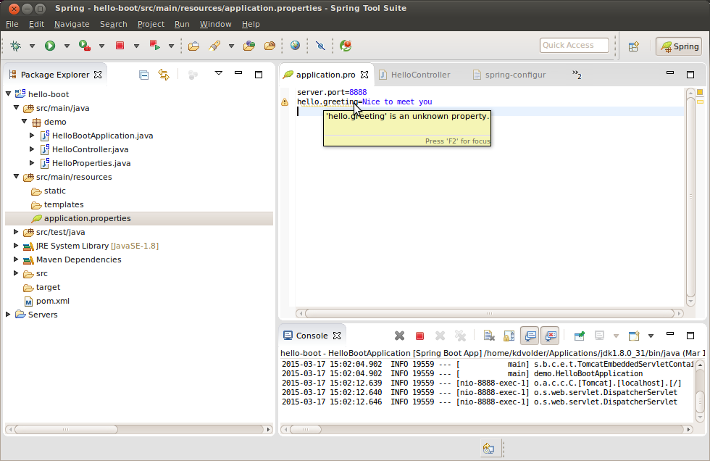710x461 pixels.
Task: Click the Debug bug icon in toolbar
Action: pyautogui.click(x=16, y=46)
